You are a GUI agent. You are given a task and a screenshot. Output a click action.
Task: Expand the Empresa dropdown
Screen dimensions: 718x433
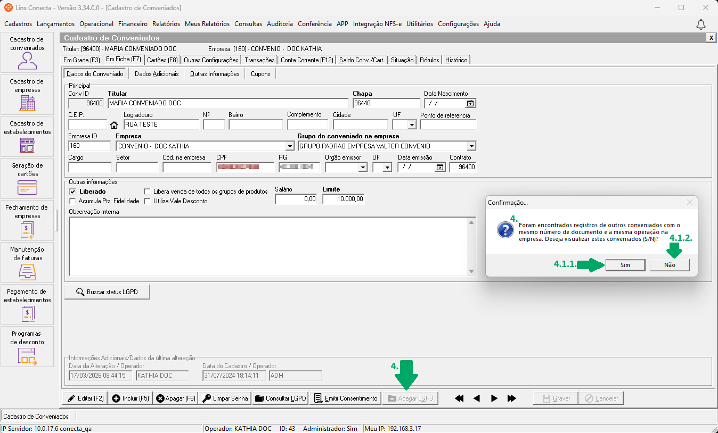[290, 146]
